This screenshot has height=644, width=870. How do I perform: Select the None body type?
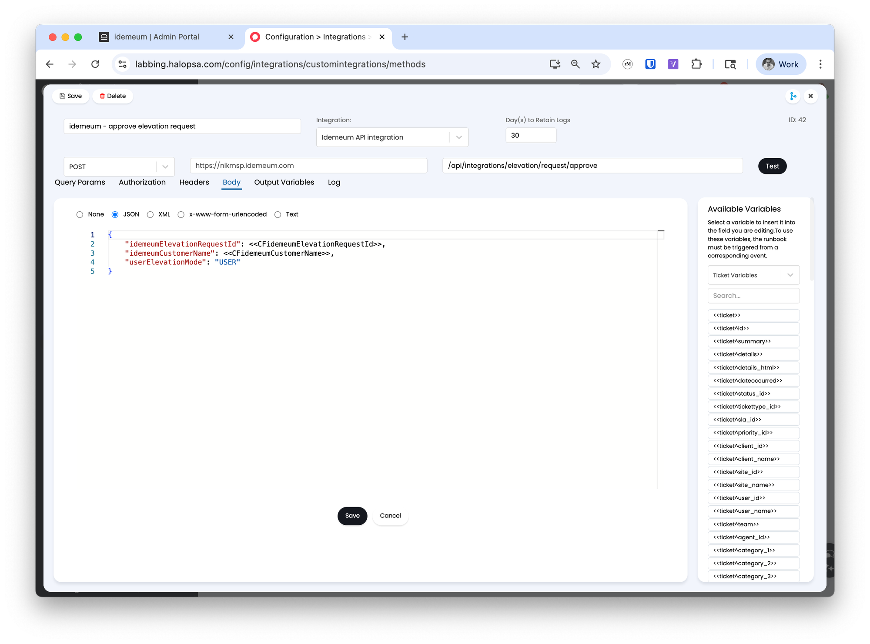(80, 214)
